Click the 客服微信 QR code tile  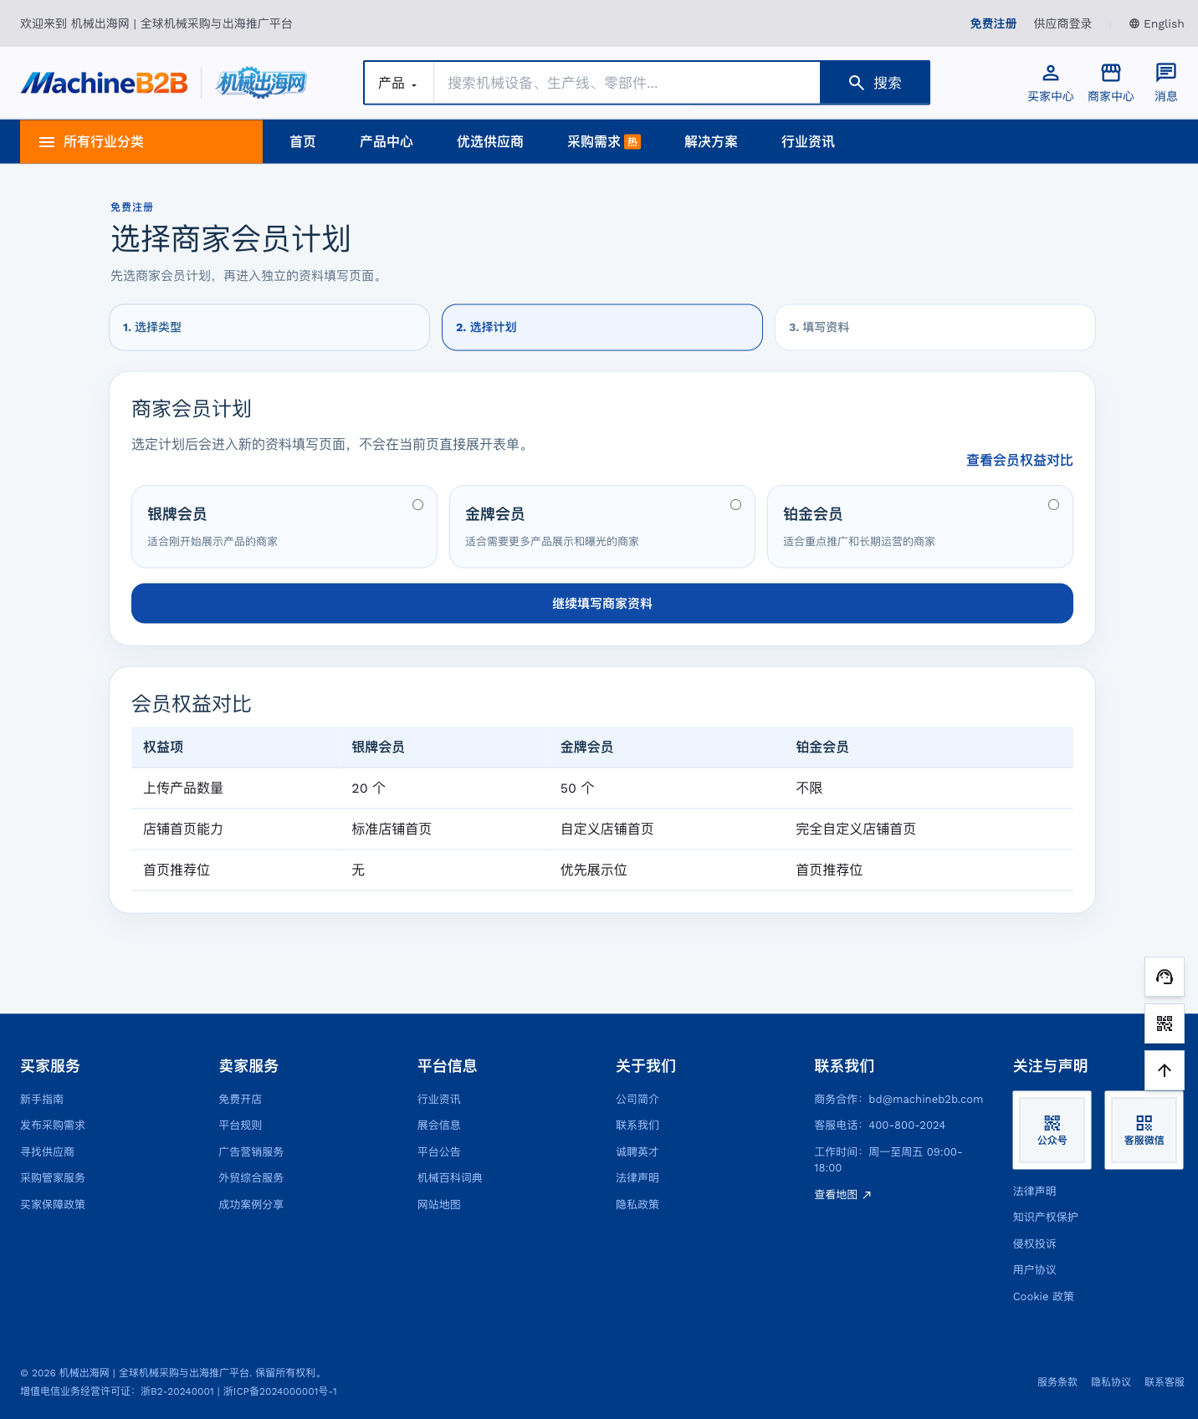1144,1130
